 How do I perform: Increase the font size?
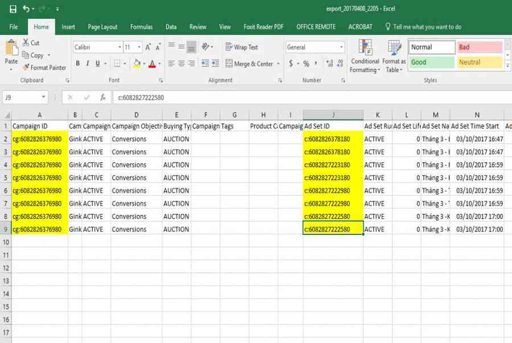pos(148,47)
